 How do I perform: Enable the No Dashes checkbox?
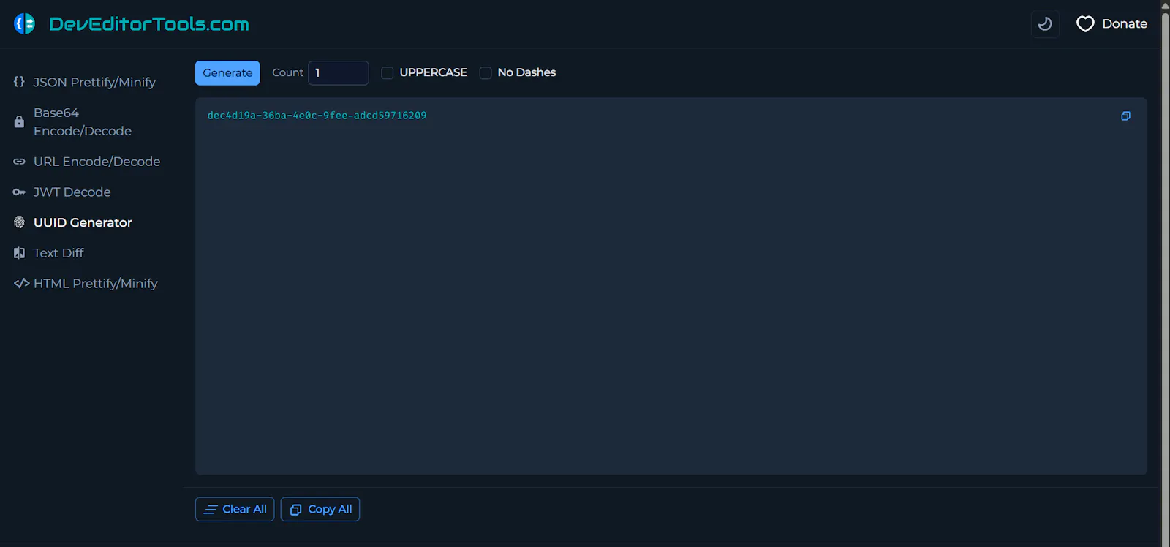[486, 72]
